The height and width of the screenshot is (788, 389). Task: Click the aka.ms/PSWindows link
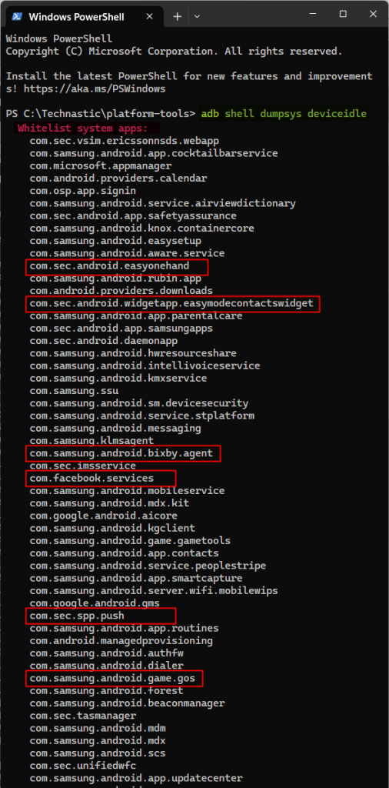[x=95, y=89]
